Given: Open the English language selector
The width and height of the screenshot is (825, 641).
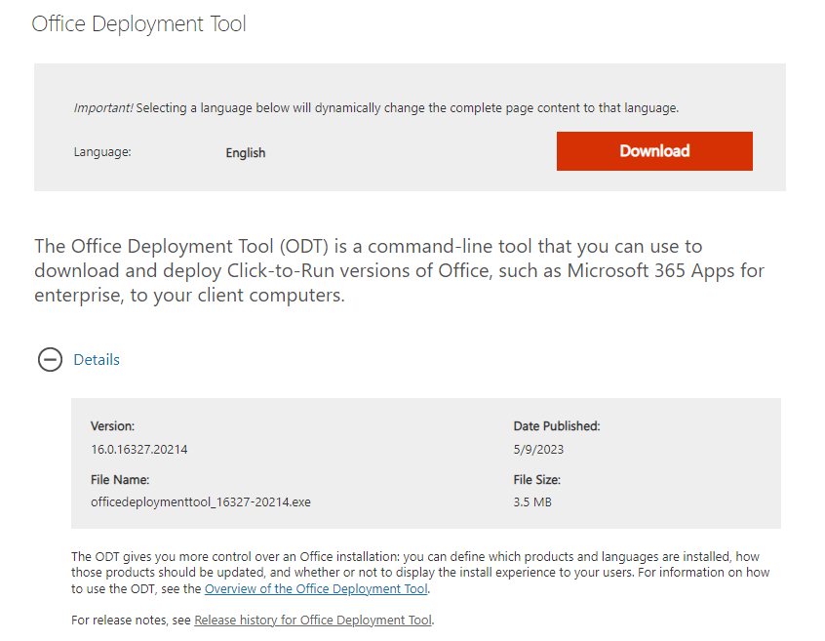Looking at the screenshot, I should pyautogui.click(x=246, y=152).
